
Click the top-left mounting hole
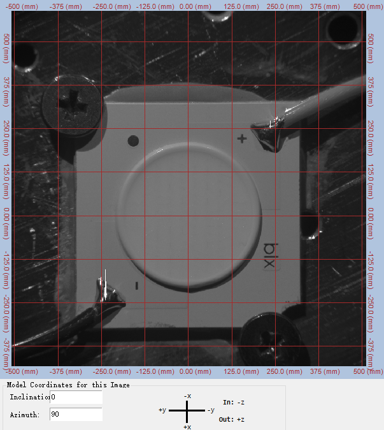[24, 57]
